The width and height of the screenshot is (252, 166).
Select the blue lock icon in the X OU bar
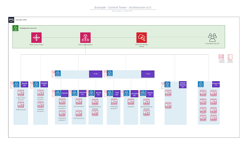[58, 74]
